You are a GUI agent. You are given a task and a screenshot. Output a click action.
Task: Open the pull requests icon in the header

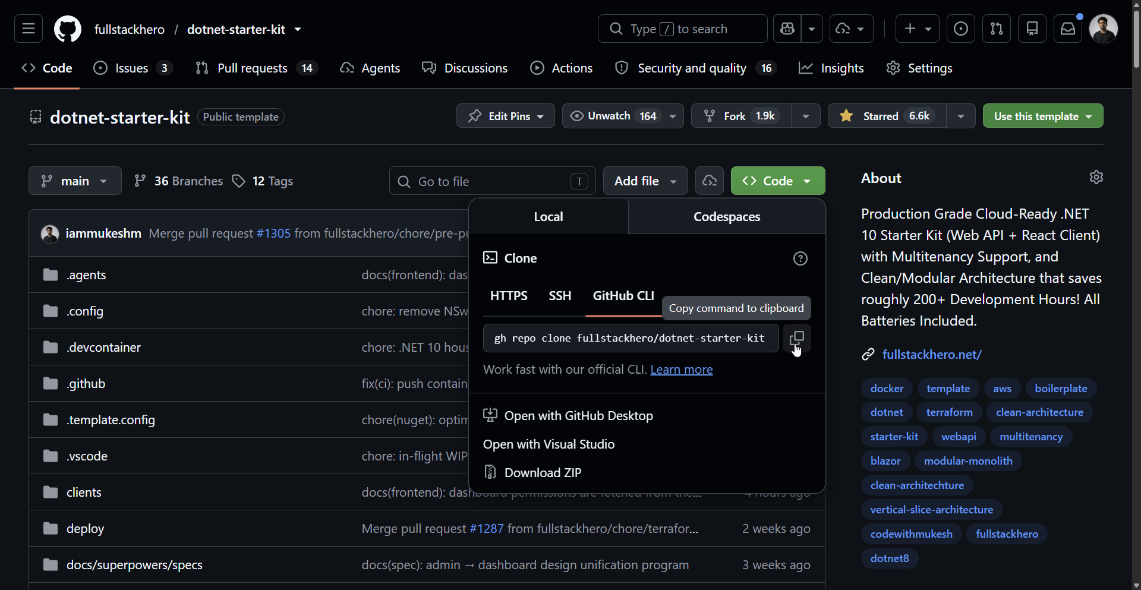997,29
